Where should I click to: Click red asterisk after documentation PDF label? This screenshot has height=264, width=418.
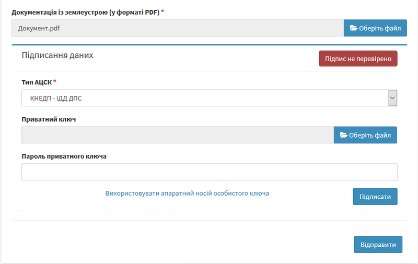(x=162, y=11)
